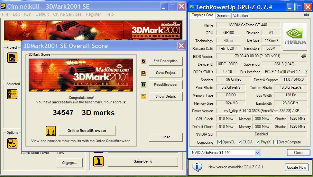The image size is (313, 177).
Task: Click the GPU-Z camera screenshot icon
Action: 307,15
